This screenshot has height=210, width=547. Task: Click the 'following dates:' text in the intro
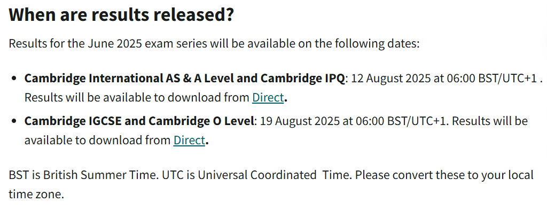pos(377,44)
